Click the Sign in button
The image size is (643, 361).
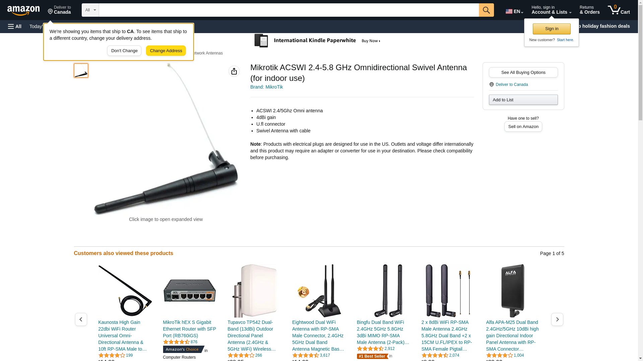(552, 29)
